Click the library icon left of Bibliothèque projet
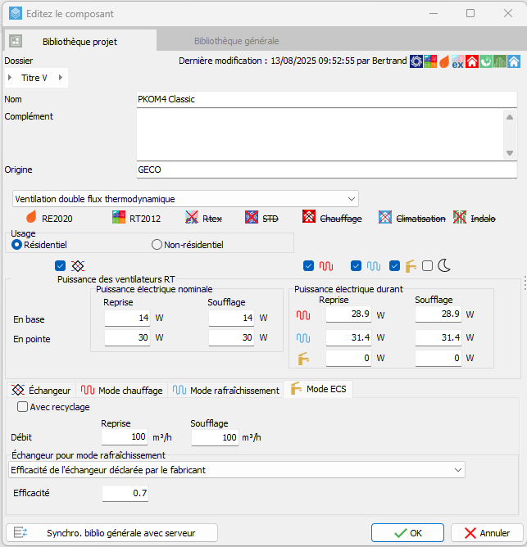527x547 pixels. click(x=16, y=41)
